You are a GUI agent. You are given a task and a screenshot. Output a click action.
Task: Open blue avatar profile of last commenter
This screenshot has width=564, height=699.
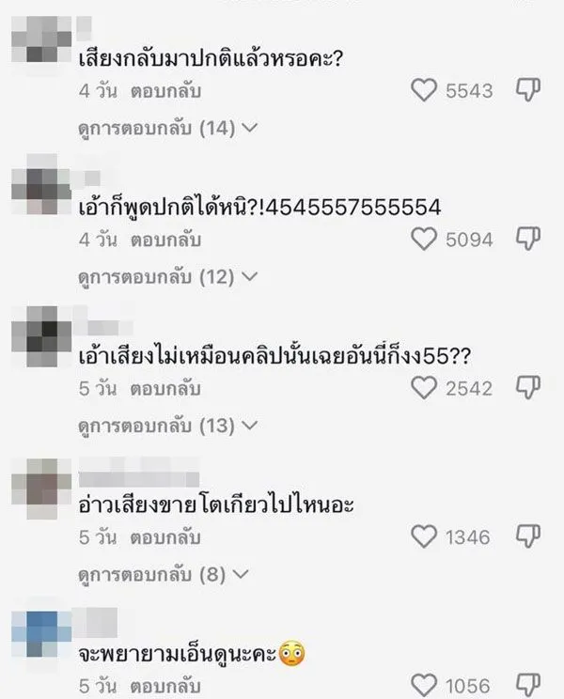click(41, 634)
